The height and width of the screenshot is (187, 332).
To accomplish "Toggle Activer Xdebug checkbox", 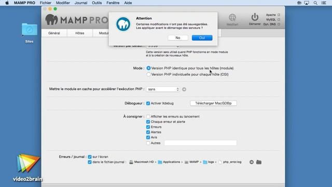I will (148, 103).
